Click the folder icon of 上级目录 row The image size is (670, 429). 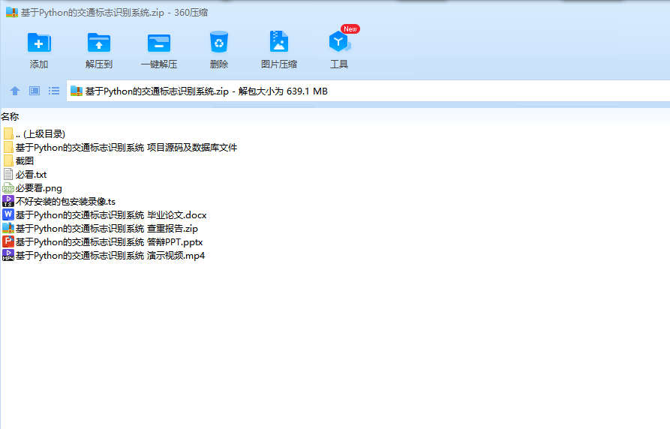point(8,133)
